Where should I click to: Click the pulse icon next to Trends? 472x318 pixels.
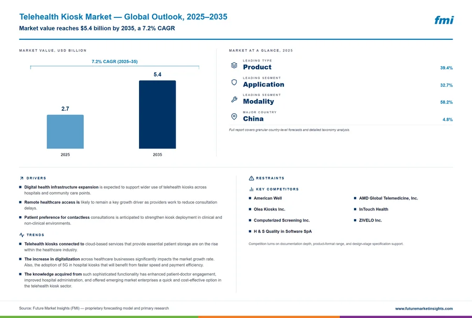(x=22, y=235)
